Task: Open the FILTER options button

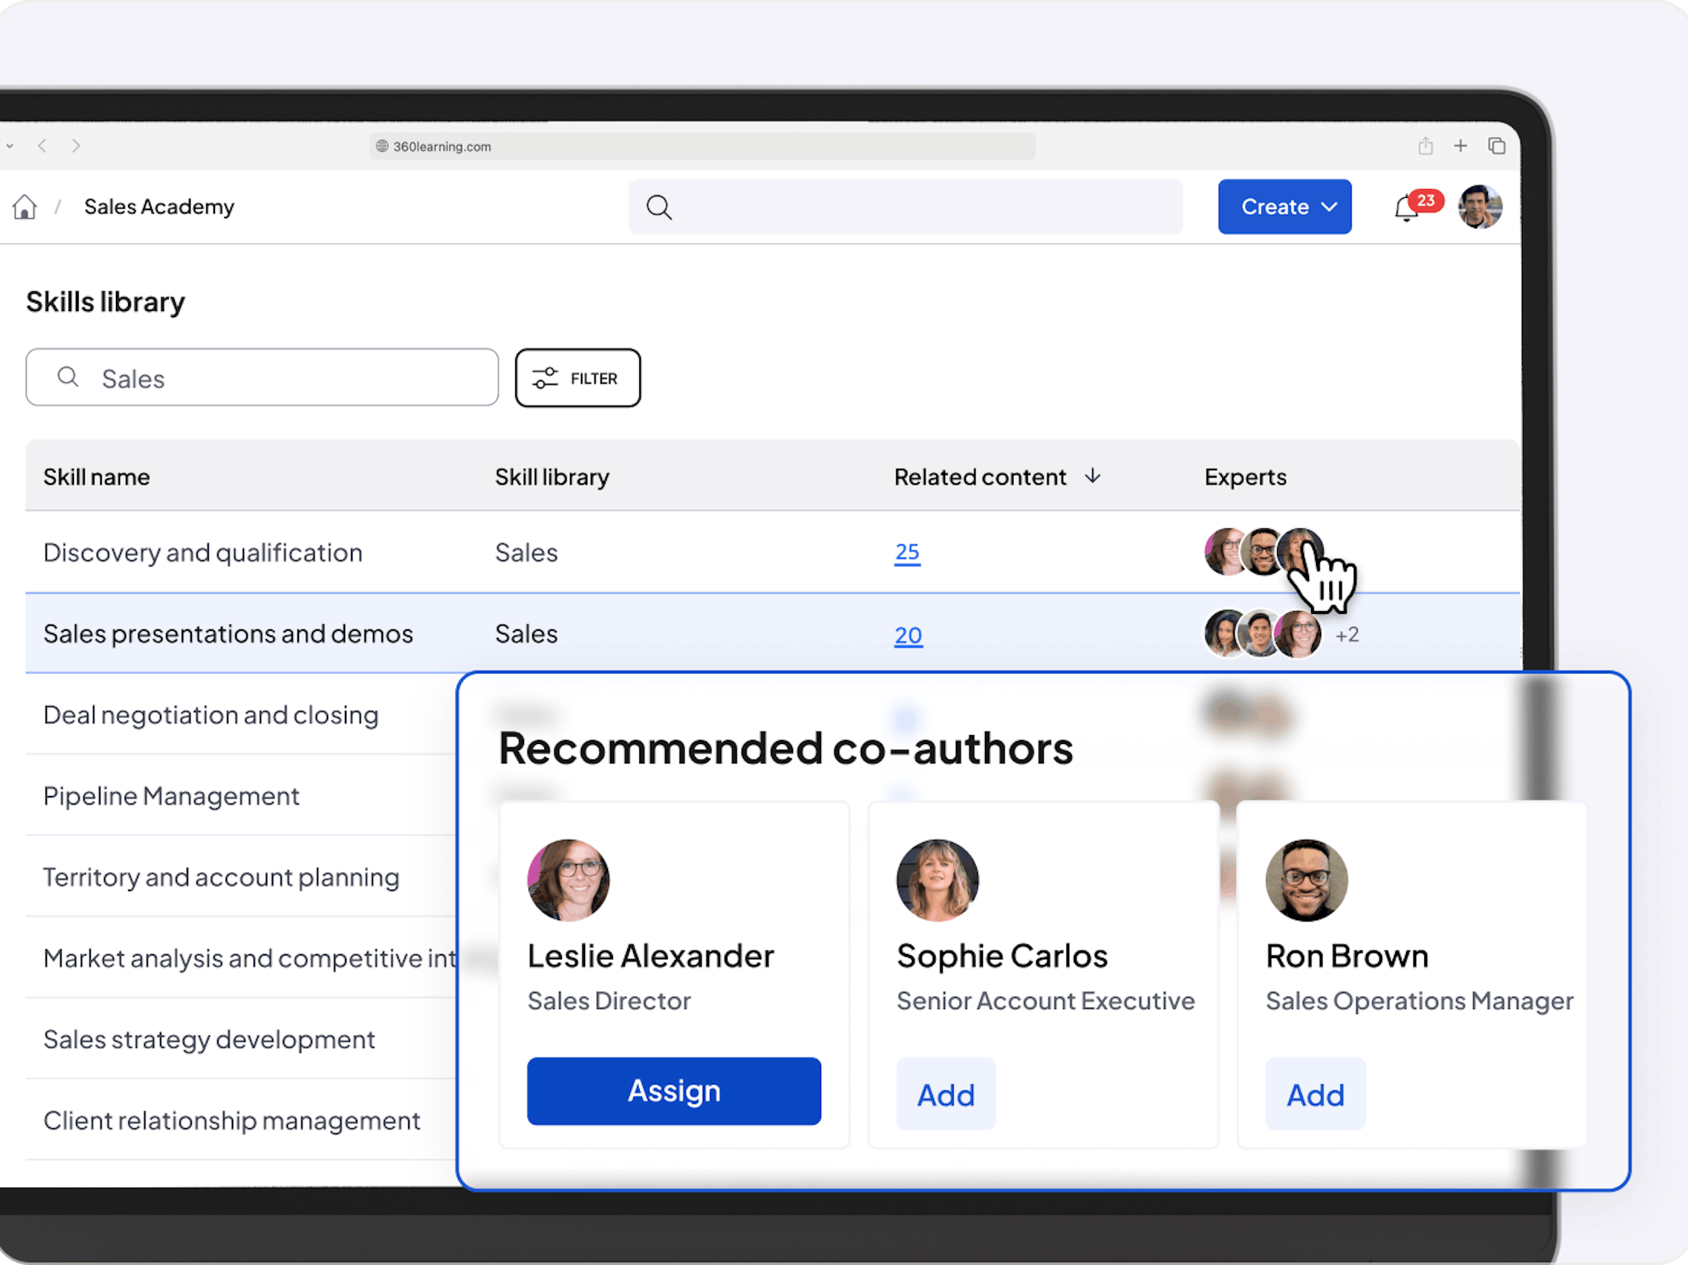Action: [x=578, y=378]
